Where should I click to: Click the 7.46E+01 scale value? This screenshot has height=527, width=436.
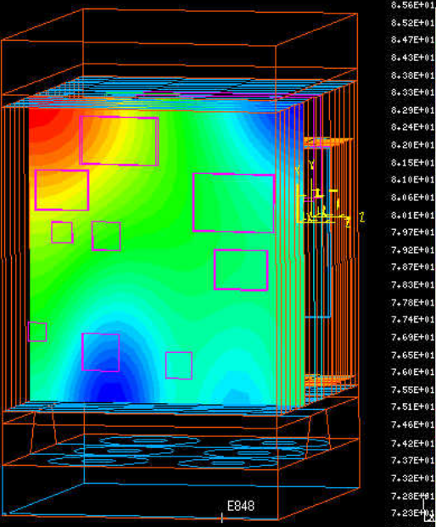pyautogui.click(x=413, y=425)
